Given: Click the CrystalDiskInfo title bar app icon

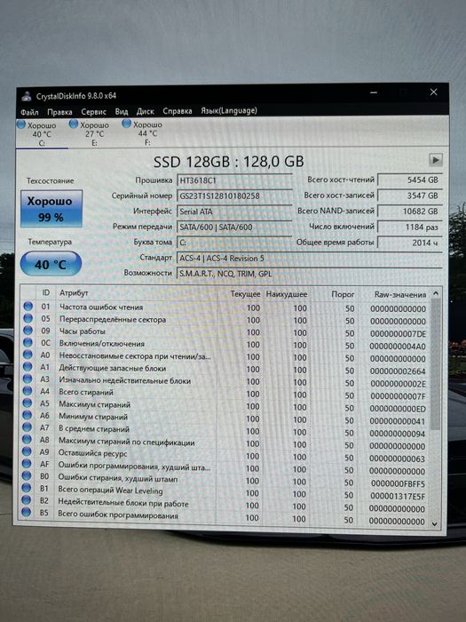Looking at the screenshot, I should click(27, 96).
